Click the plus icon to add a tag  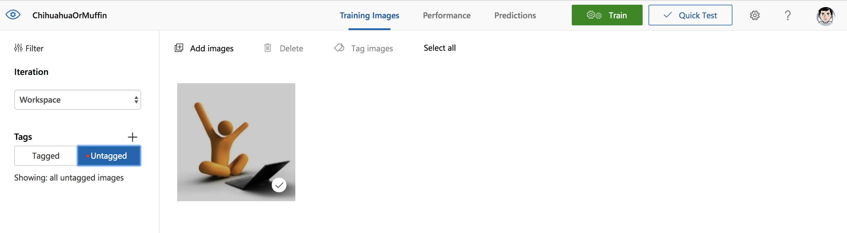pos(133,137)
